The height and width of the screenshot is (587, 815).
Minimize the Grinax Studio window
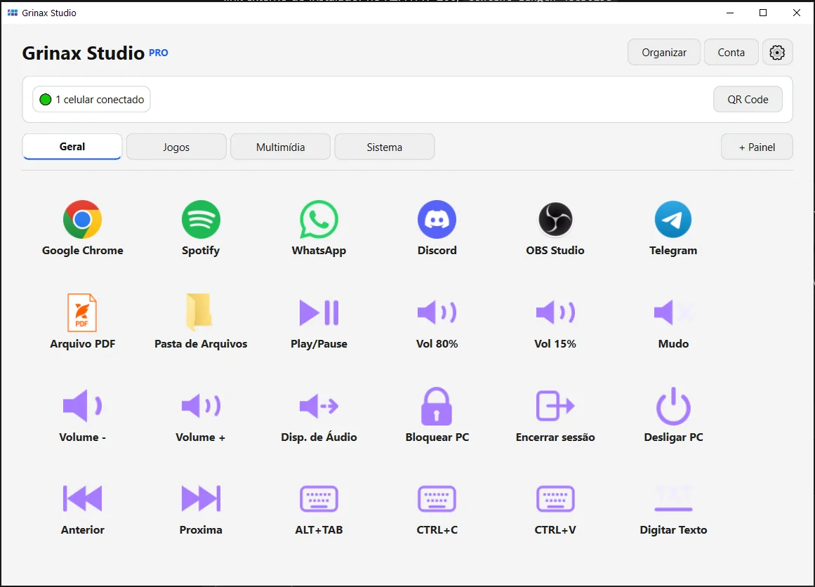(730, 13)
